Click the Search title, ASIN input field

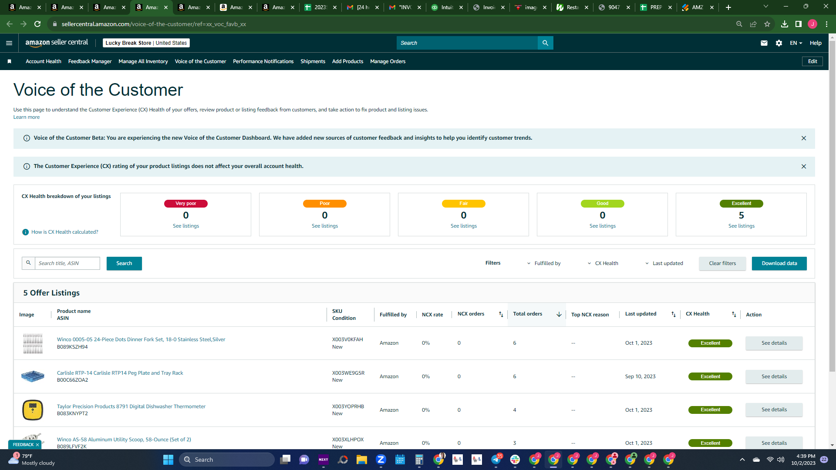pos(67,263)
